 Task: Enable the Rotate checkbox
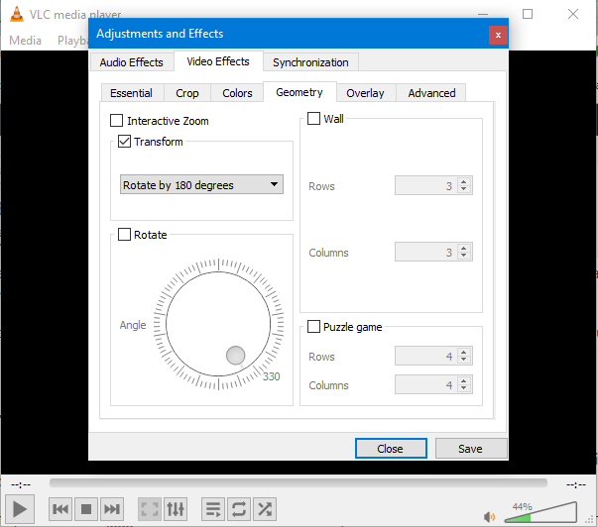124,235
